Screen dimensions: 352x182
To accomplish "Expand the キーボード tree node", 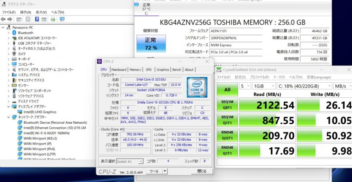I will 8,59.
